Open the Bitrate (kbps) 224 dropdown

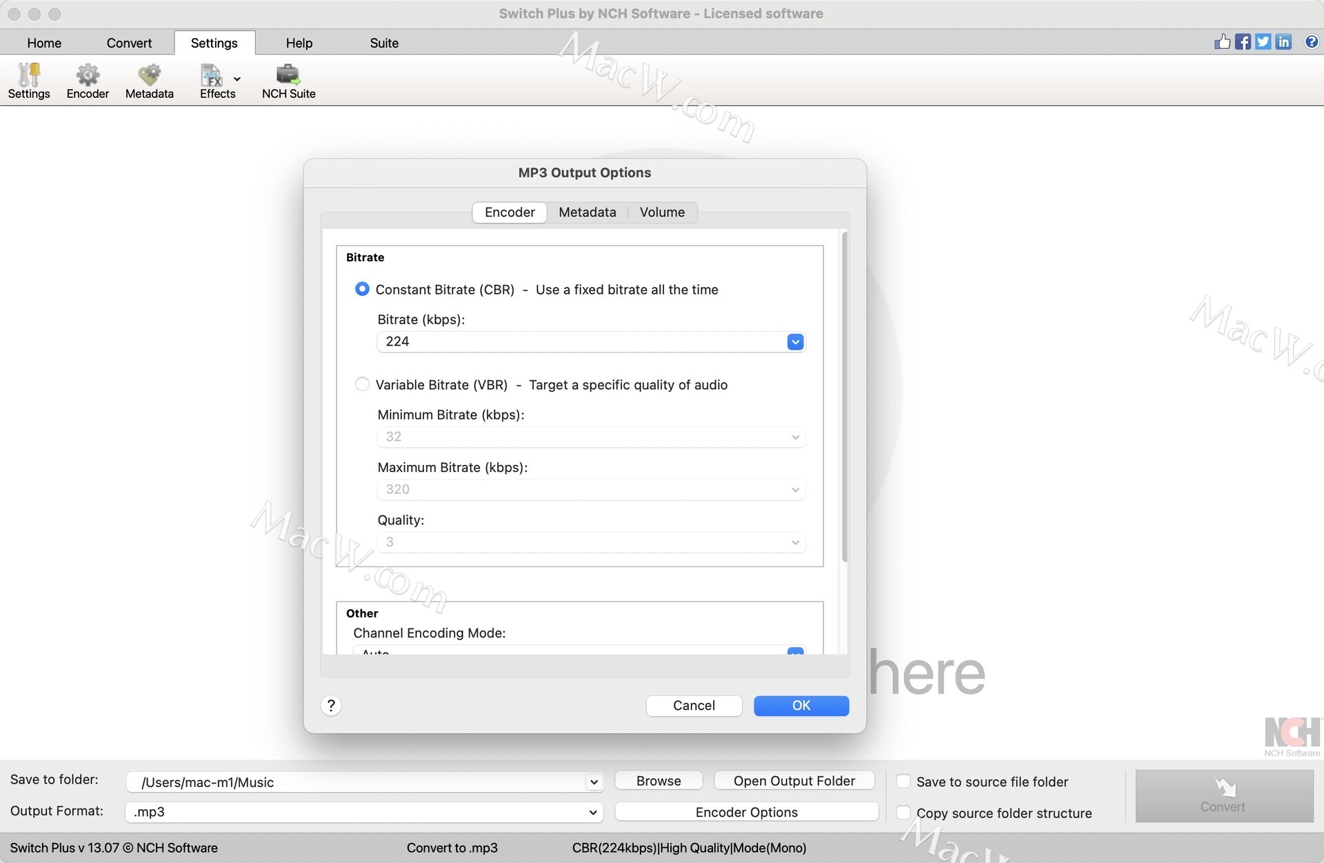point(795,341)
